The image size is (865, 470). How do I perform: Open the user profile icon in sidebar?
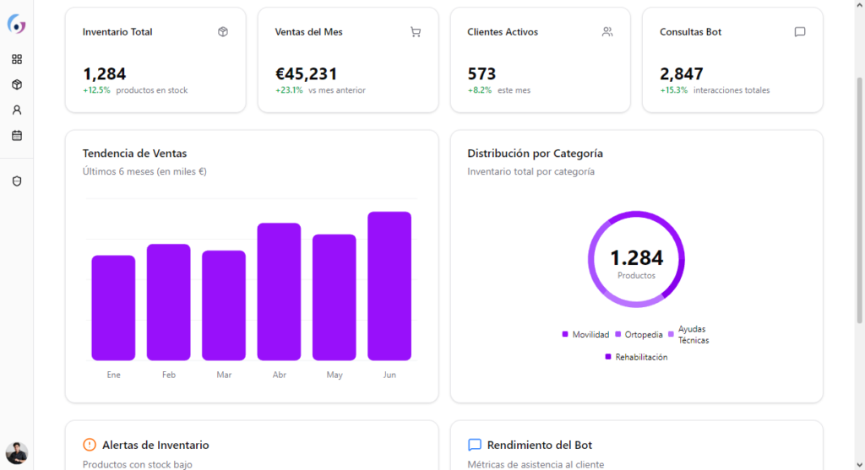(x=17, y=110)
